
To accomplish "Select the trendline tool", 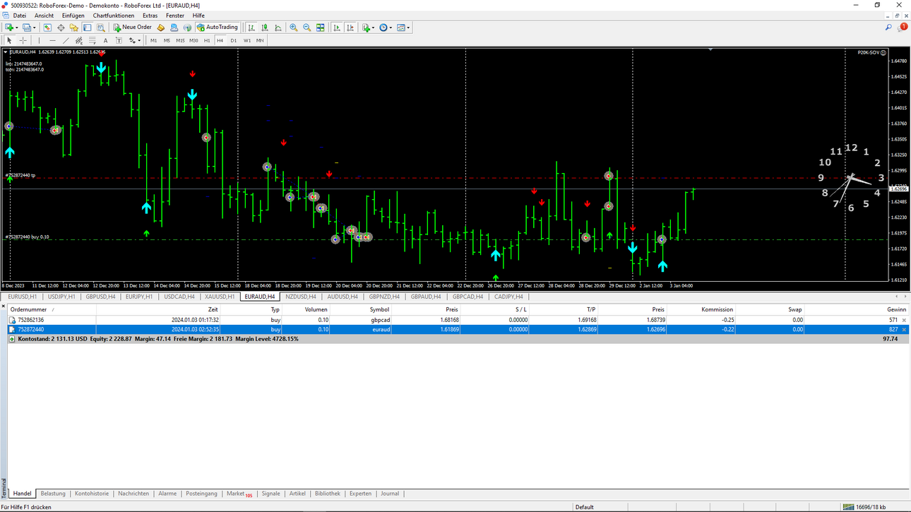I will 66,40.
